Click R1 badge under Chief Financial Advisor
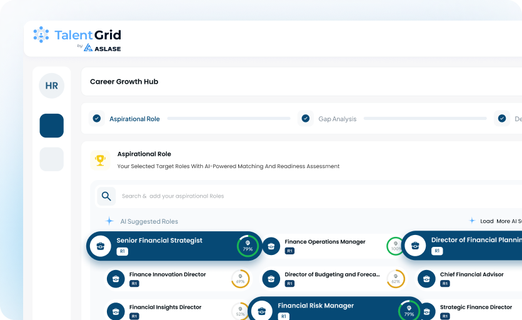522x320 pixels. point(445,283)
